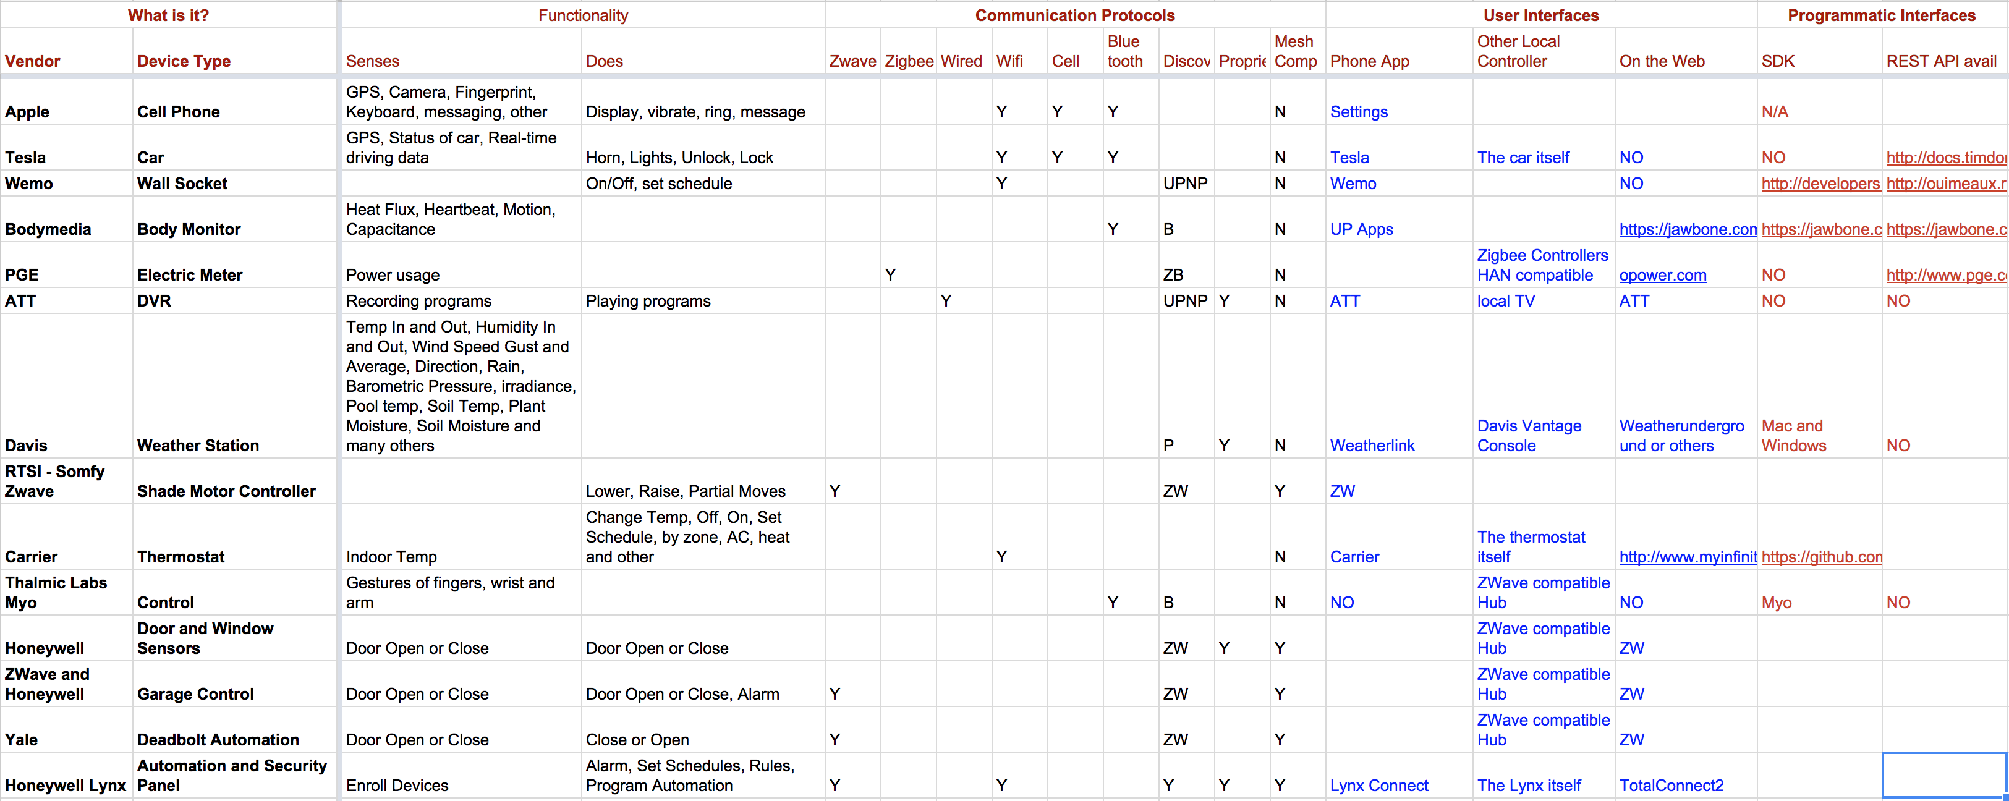The width and height of the screenshot is (2009, 801).
Task: Open the pge.com REST API link
Action: pyautogui.click(x=1945, y=275)
